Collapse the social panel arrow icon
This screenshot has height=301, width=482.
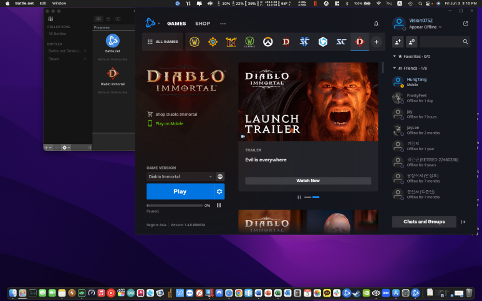click(x=463, y=222)
